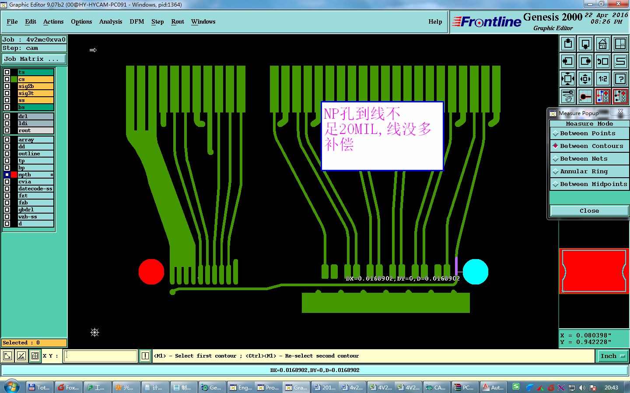Toggle display checkbox for layer outline
Image resolution: width=630 pixels, height=393 pixels.
(7, 154)
